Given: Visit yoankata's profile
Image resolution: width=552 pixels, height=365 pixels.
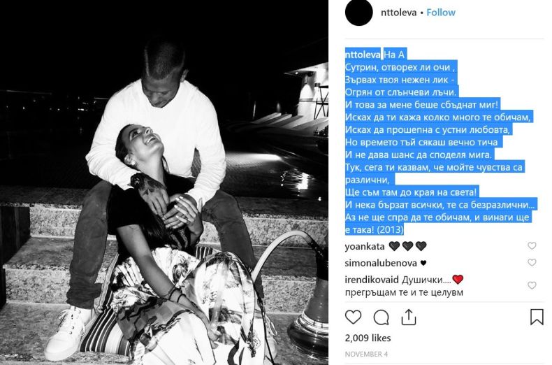Looking at the screenshot, I should click(x=365, y=246).
